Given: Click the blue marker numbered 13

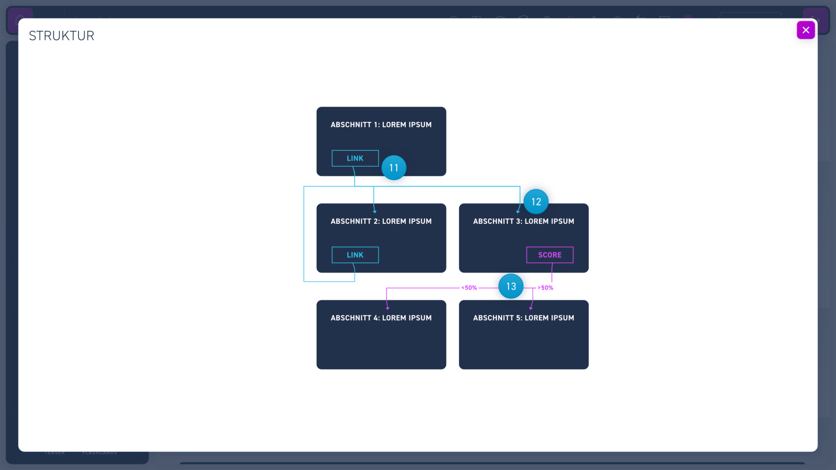Looking at the screenshot, I should coord(511,286).
